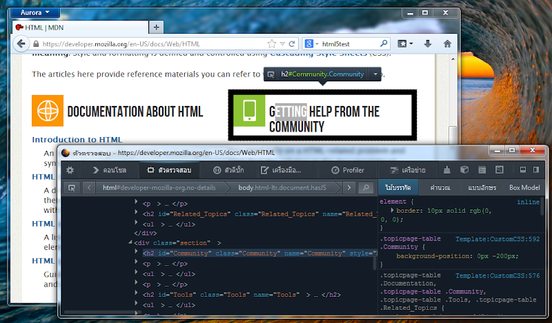Click green phone Community icon
Viewport: 552px width, 323px height.
(249, 111)
